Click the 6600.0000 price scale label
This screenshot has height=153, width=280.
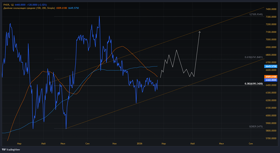[x=271, y=70]
